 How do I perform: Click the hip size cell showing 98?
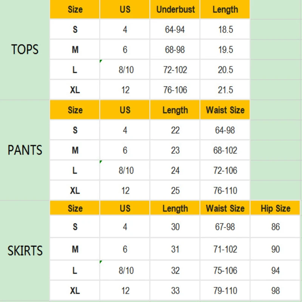click(x=276, y=291)
